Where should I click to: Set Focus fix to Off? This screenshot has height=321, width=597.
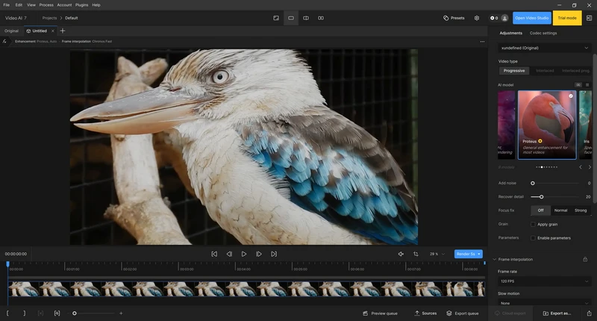tap(540, 211)
